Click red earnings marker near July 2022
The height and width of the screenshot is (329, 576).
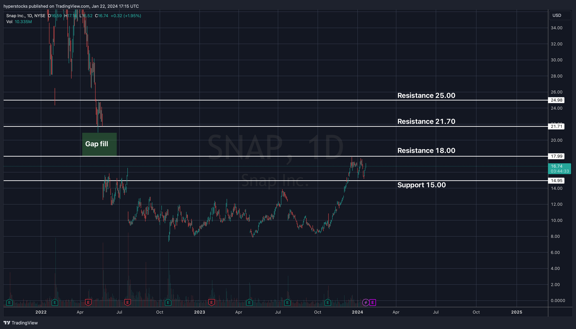coord(128,303)
